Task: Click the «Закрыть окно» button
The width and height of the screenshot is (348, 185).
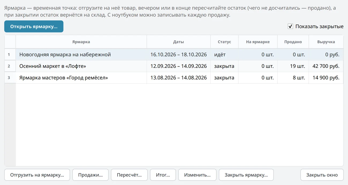Action: coord(322,175)
